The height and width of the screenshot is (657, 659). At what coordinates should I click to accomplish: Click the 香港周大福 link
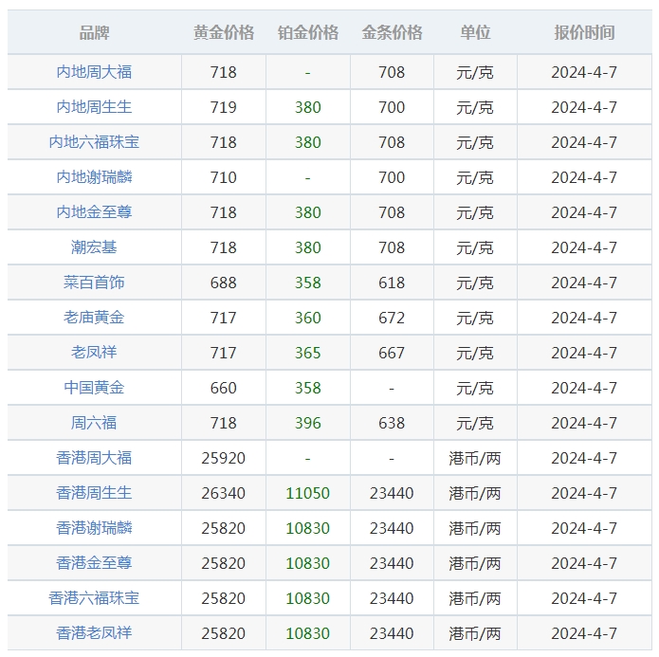point(94,458)
